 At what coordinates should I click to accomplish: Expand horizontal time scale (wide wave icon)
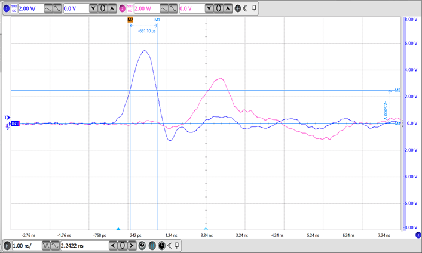coord(55,246)
